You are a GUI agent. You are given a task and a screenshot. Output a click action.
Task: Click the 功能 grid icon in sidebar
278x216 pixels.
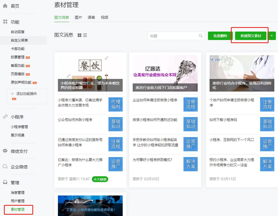pos(5,22)
